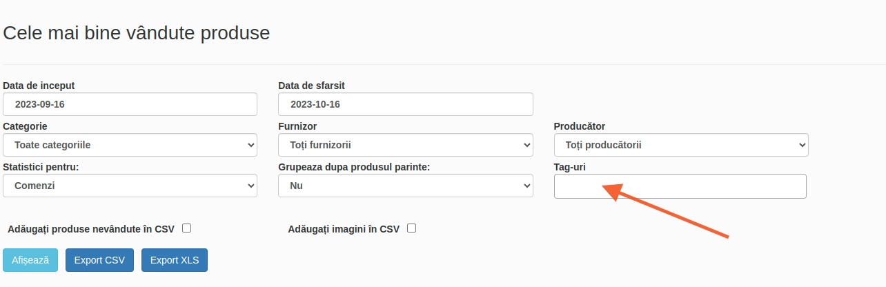Click the Cele mai bine vândute produse heading
886x287 pixels.
tap(137, 32)
